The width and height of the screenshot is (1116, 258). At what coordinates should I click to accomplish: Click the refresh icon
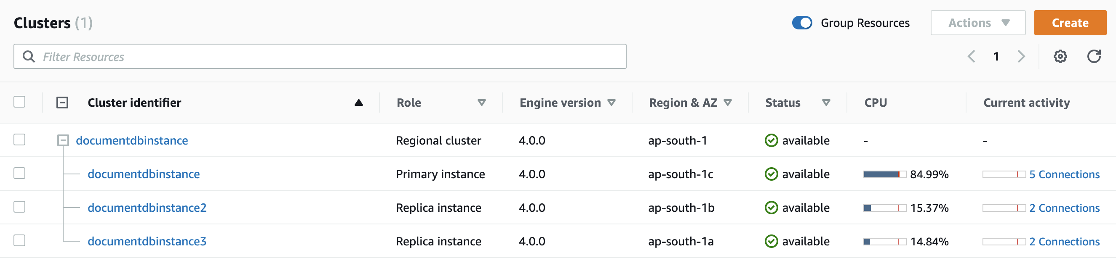pyautogui.click(x=1094, y=57)
